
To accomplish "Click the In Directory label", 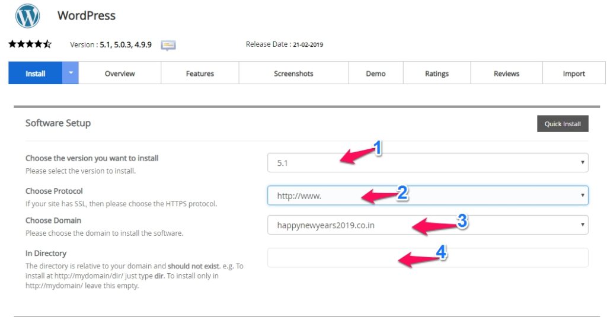I will coord(46,253).
